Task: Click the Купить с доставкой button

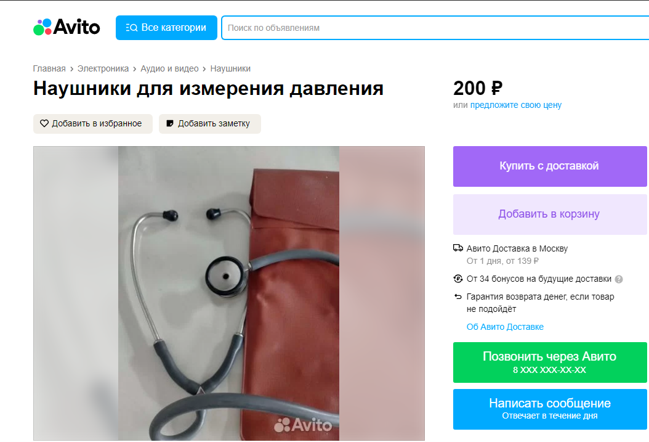Action: [550, 166]
